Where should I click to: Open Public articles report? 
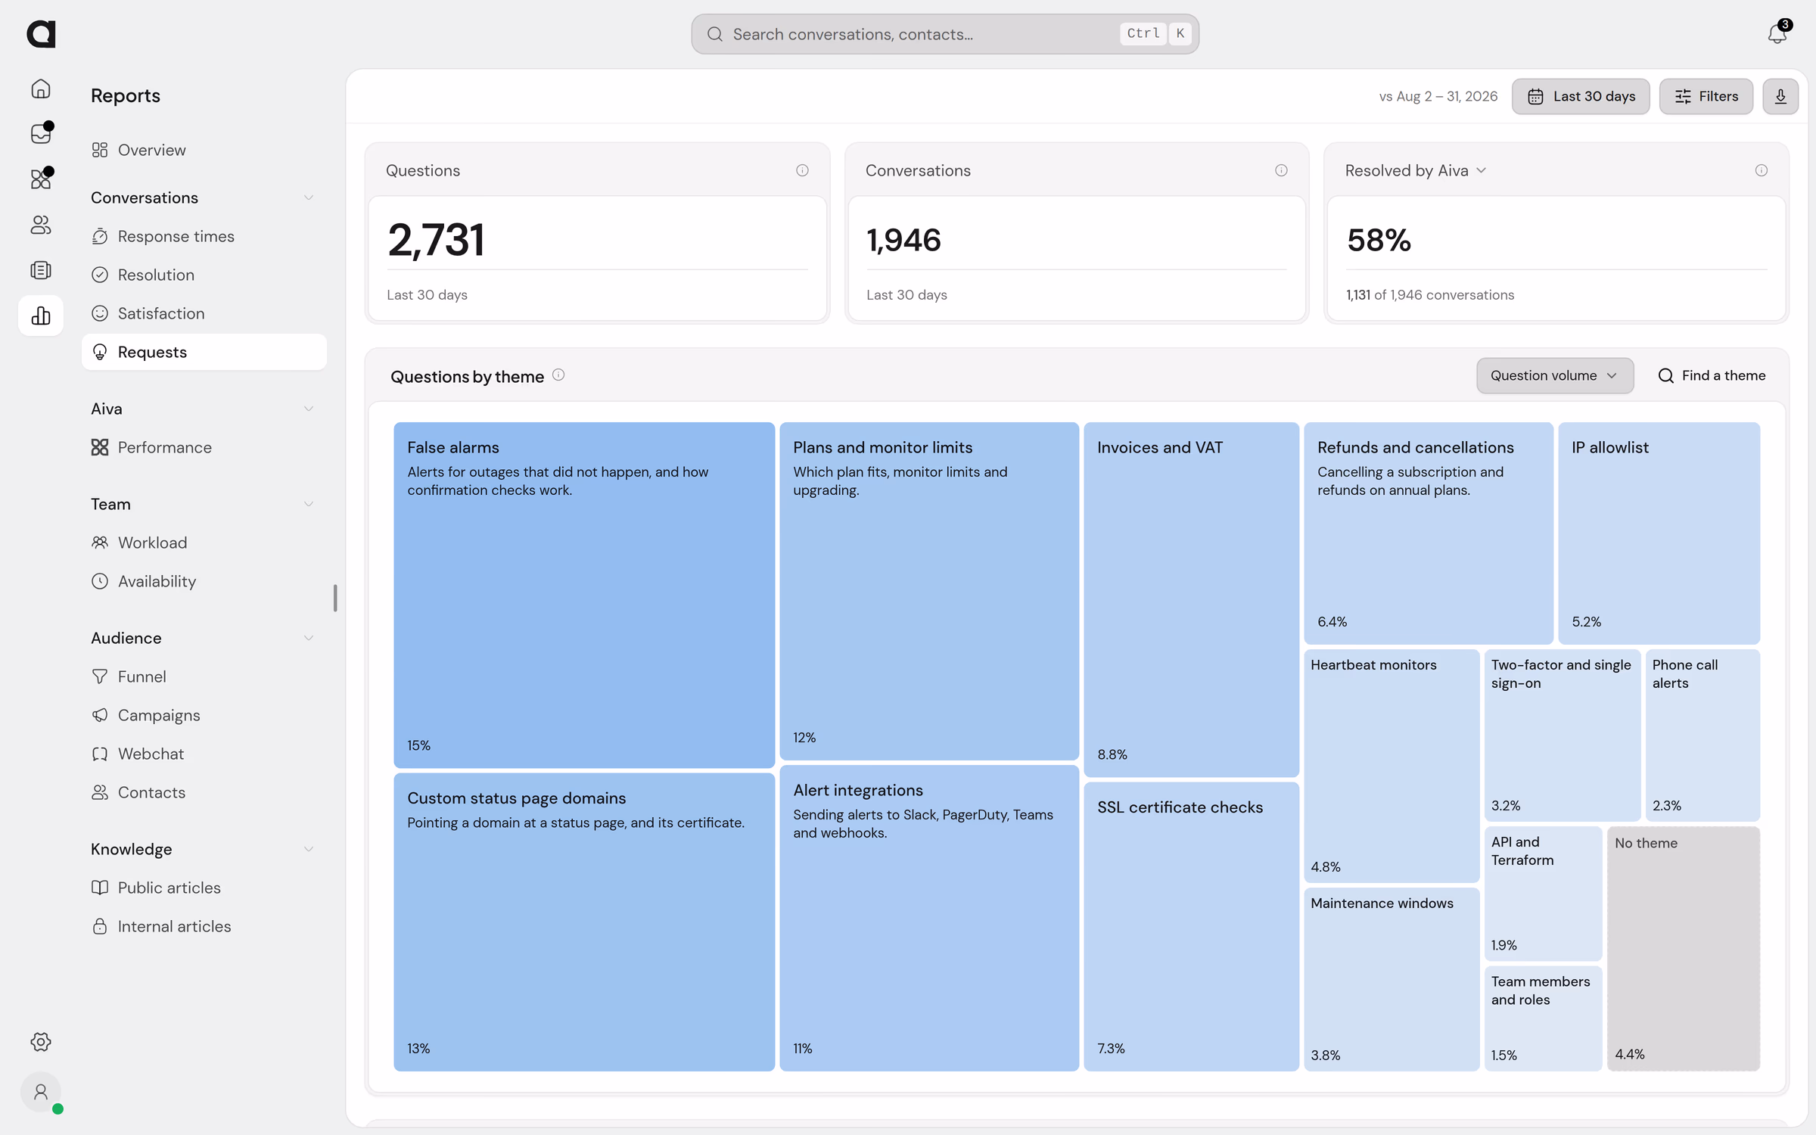[204, 888]
